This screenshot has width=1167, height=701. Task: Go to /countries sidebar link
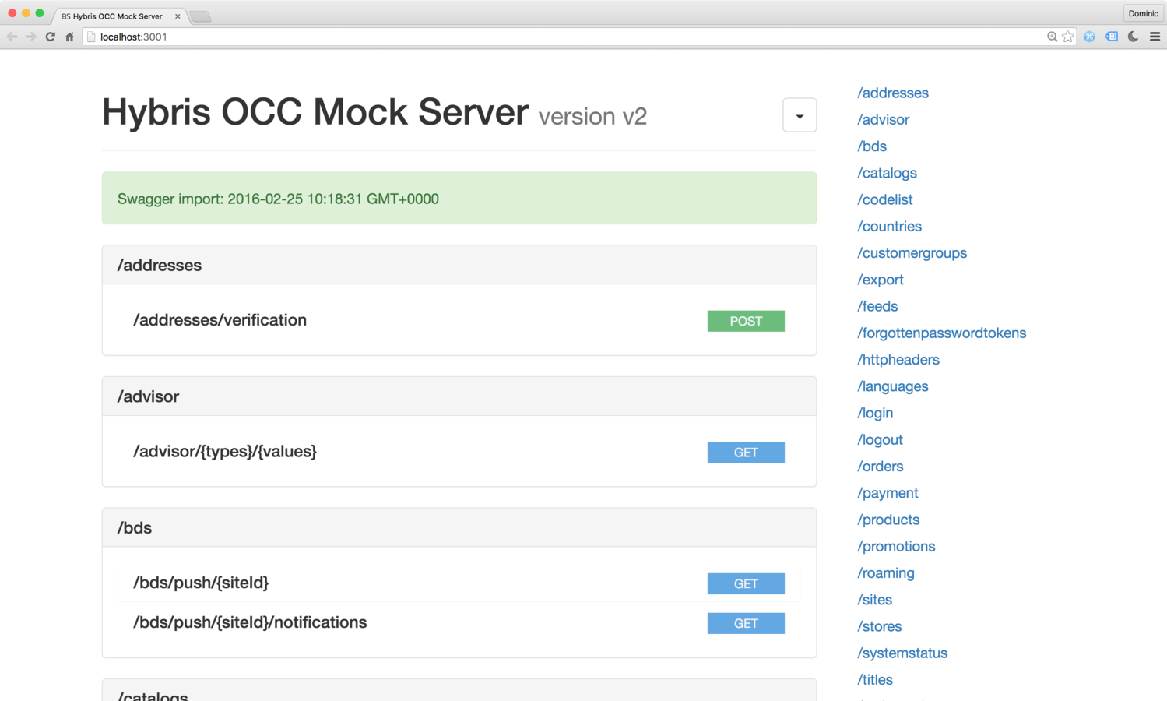click(x=889, y=226)
